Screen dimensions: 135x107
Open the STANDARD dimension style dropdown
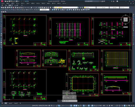coord(44,10)
